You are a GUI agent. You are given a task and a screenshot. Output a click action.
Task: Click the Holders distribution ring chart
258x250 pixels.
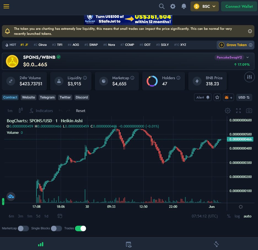(152, 81)
